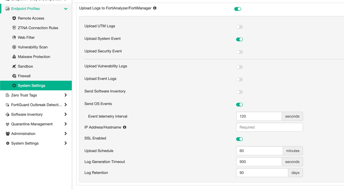The width and height of the screenshot is (344, 190).
Task: Click info icon next to IP Address/Hostname
Action: (125, 127)
